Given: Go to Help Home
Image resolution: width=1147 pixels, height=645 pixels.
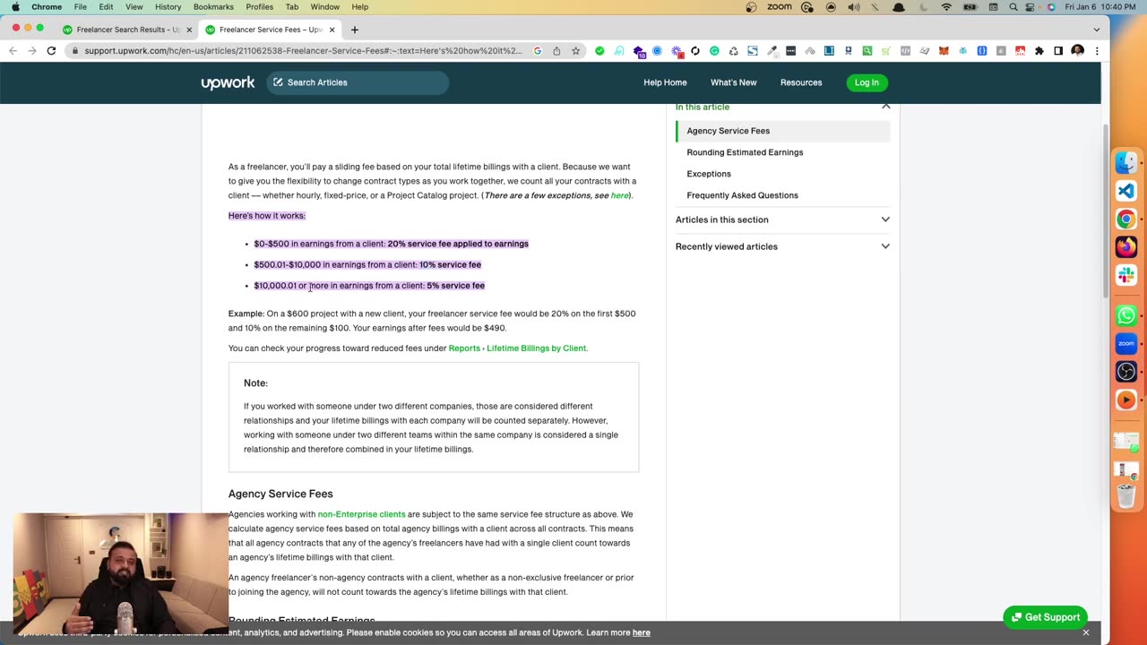Looking at the screenshot, I should point(665,82).
